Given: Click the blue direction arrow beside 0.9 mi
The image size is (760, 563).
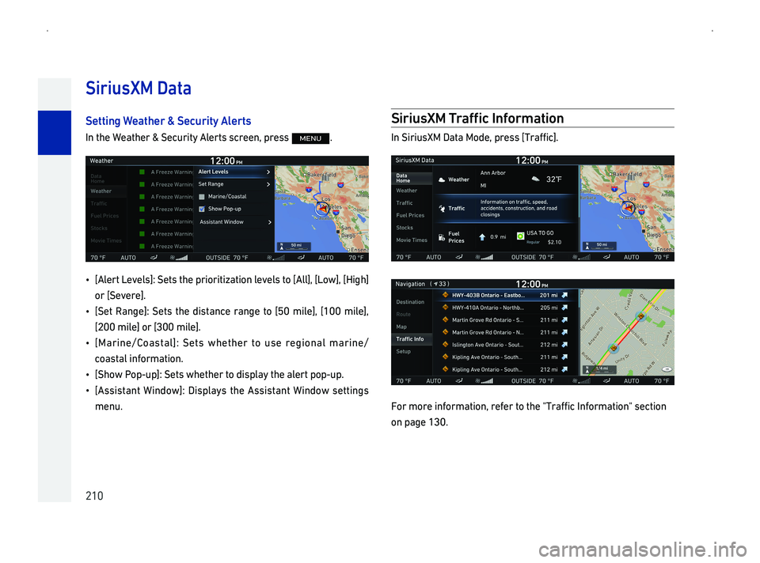Looking at the screenshot, I should pos(482,237).
